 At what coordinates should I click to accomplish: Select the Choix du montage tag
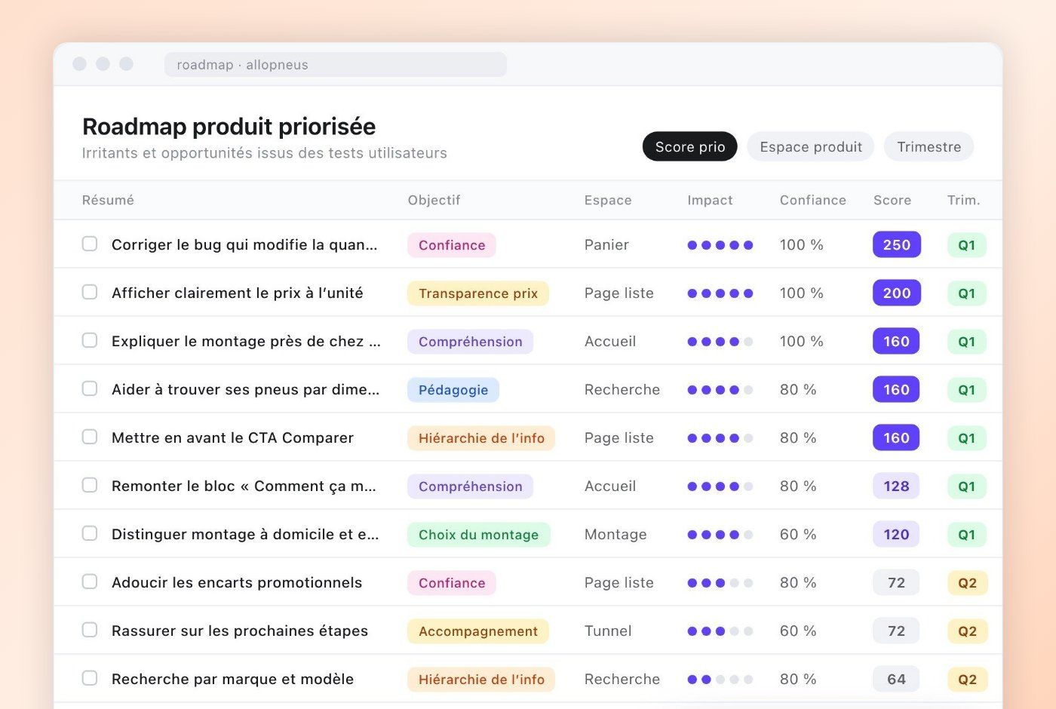478,535
